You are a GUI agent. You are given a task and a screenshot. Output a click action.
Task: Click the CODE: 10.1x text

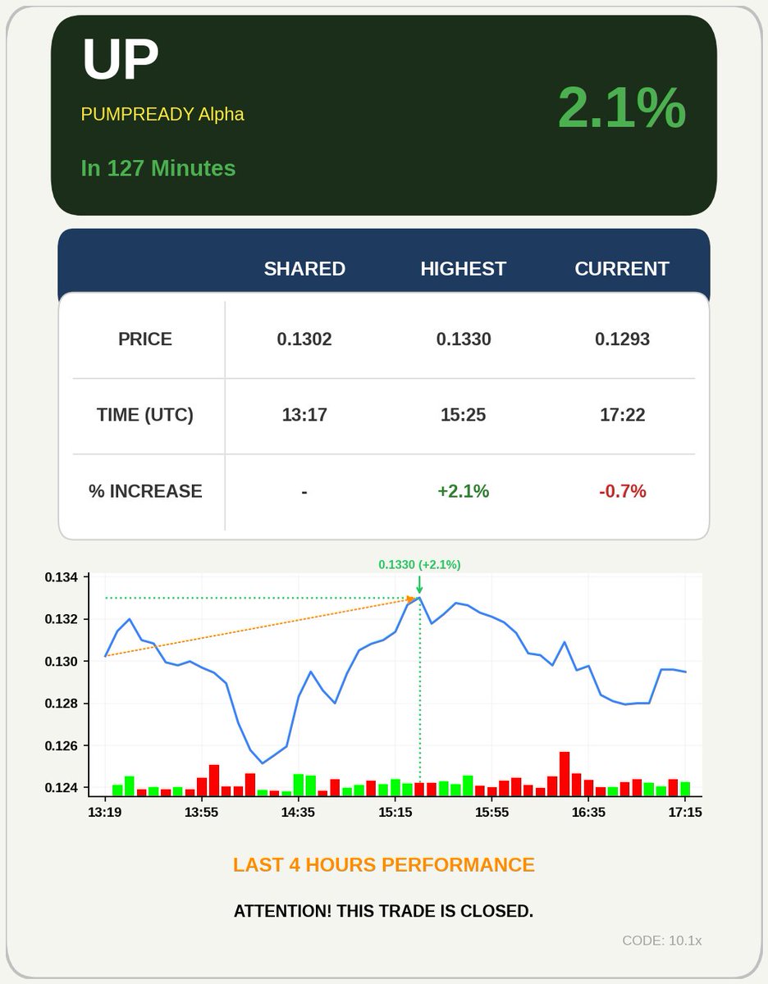662,941
